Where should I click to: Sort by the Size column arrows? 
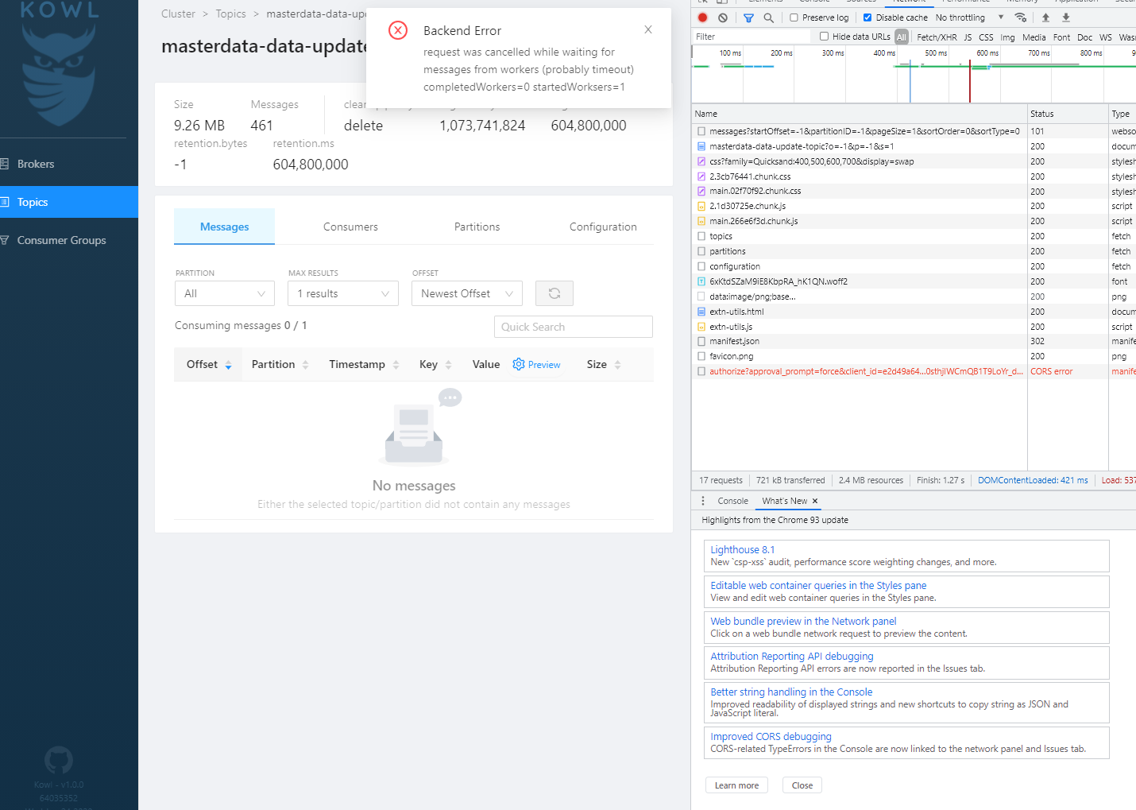tap(617, 365)
